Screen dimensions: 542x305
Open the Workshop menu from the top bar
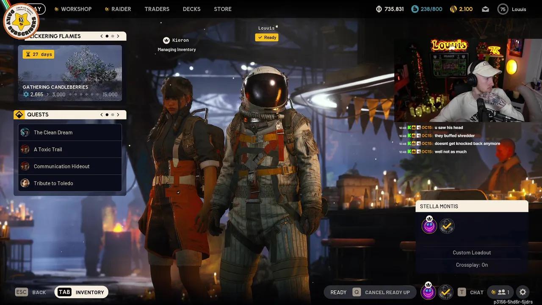click(x=77, y=8)
